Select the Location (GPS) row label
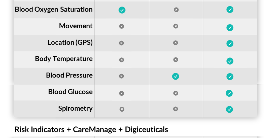Viewport: 277px width, 138px height. (x=70, y=42)
